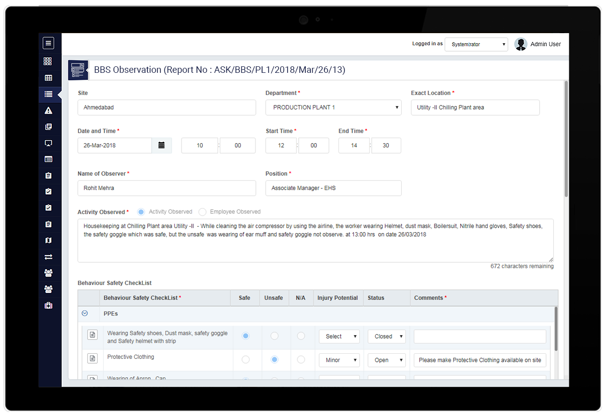This screenshot has width=606, height=416.
Task: Click the hamburger menu icon in sidebar
Action: click(x=48, y=43)
